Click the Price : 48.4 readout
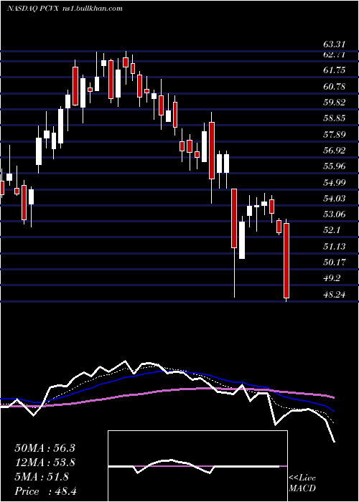 pos(45,491)
